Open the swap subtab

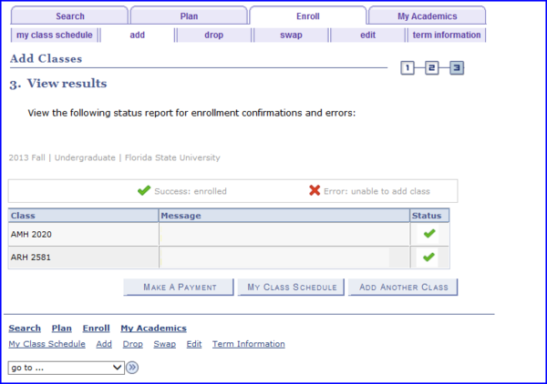291,35
